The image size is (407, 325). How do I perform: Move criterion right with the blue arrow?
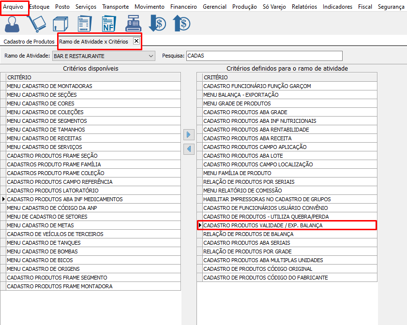(x=189, y=134)
